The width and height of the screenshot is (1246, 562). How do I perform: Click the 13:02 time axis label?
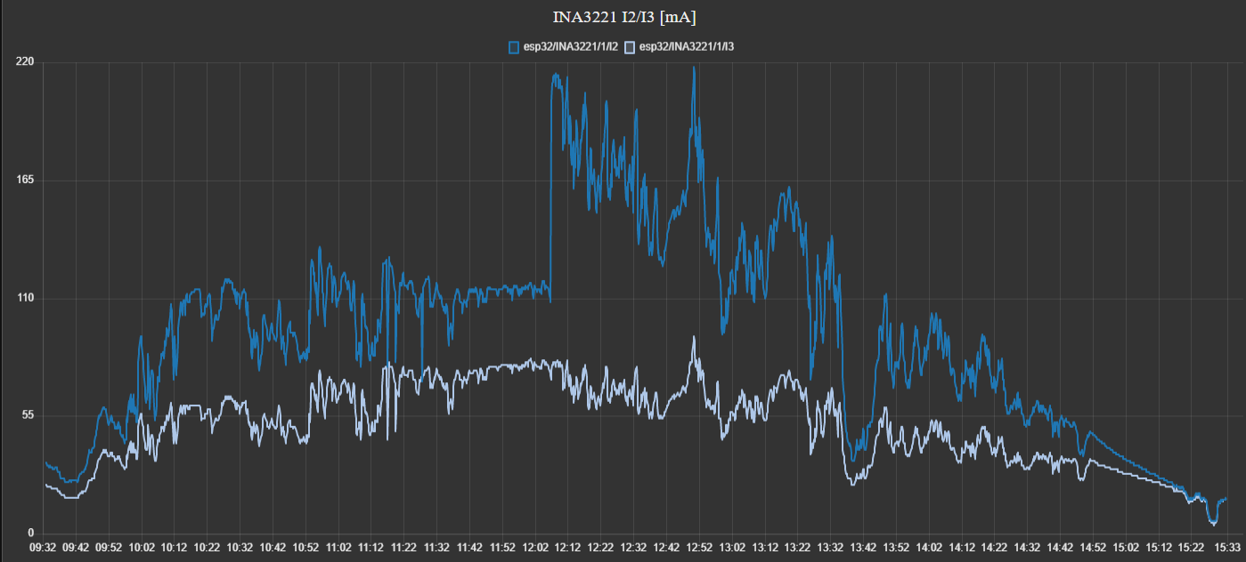(732, 549)
